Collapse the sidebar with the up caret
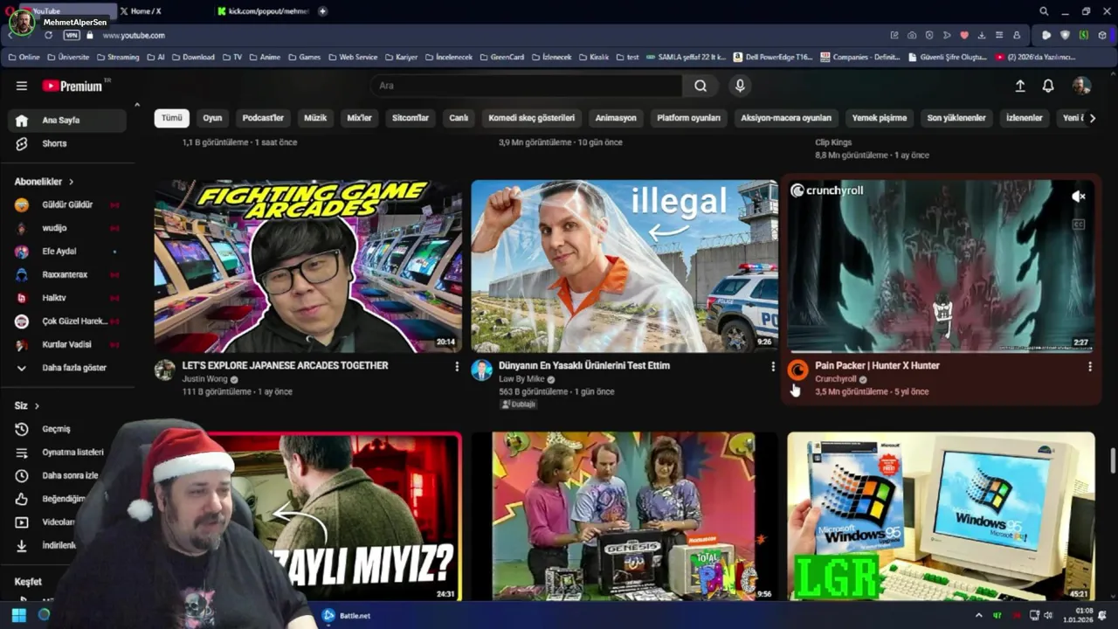 point(137,105)
